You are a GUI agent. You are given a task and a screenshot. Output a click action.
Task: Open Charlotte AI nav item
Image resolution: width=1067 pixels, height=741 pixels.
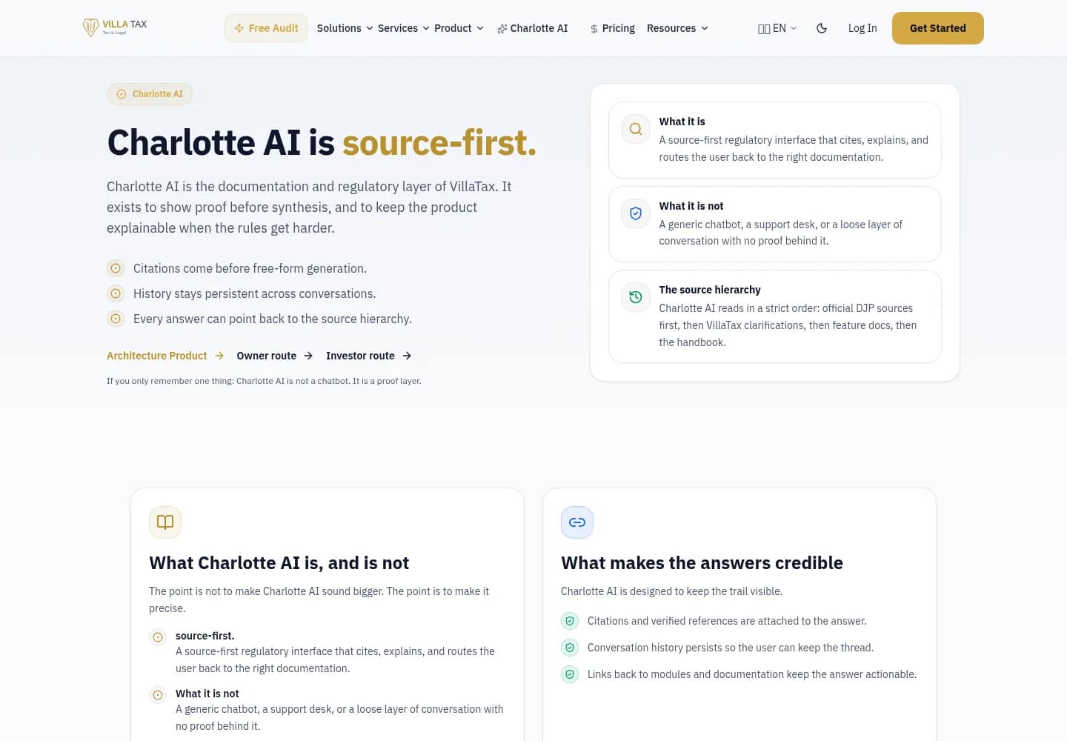(532, 28)
